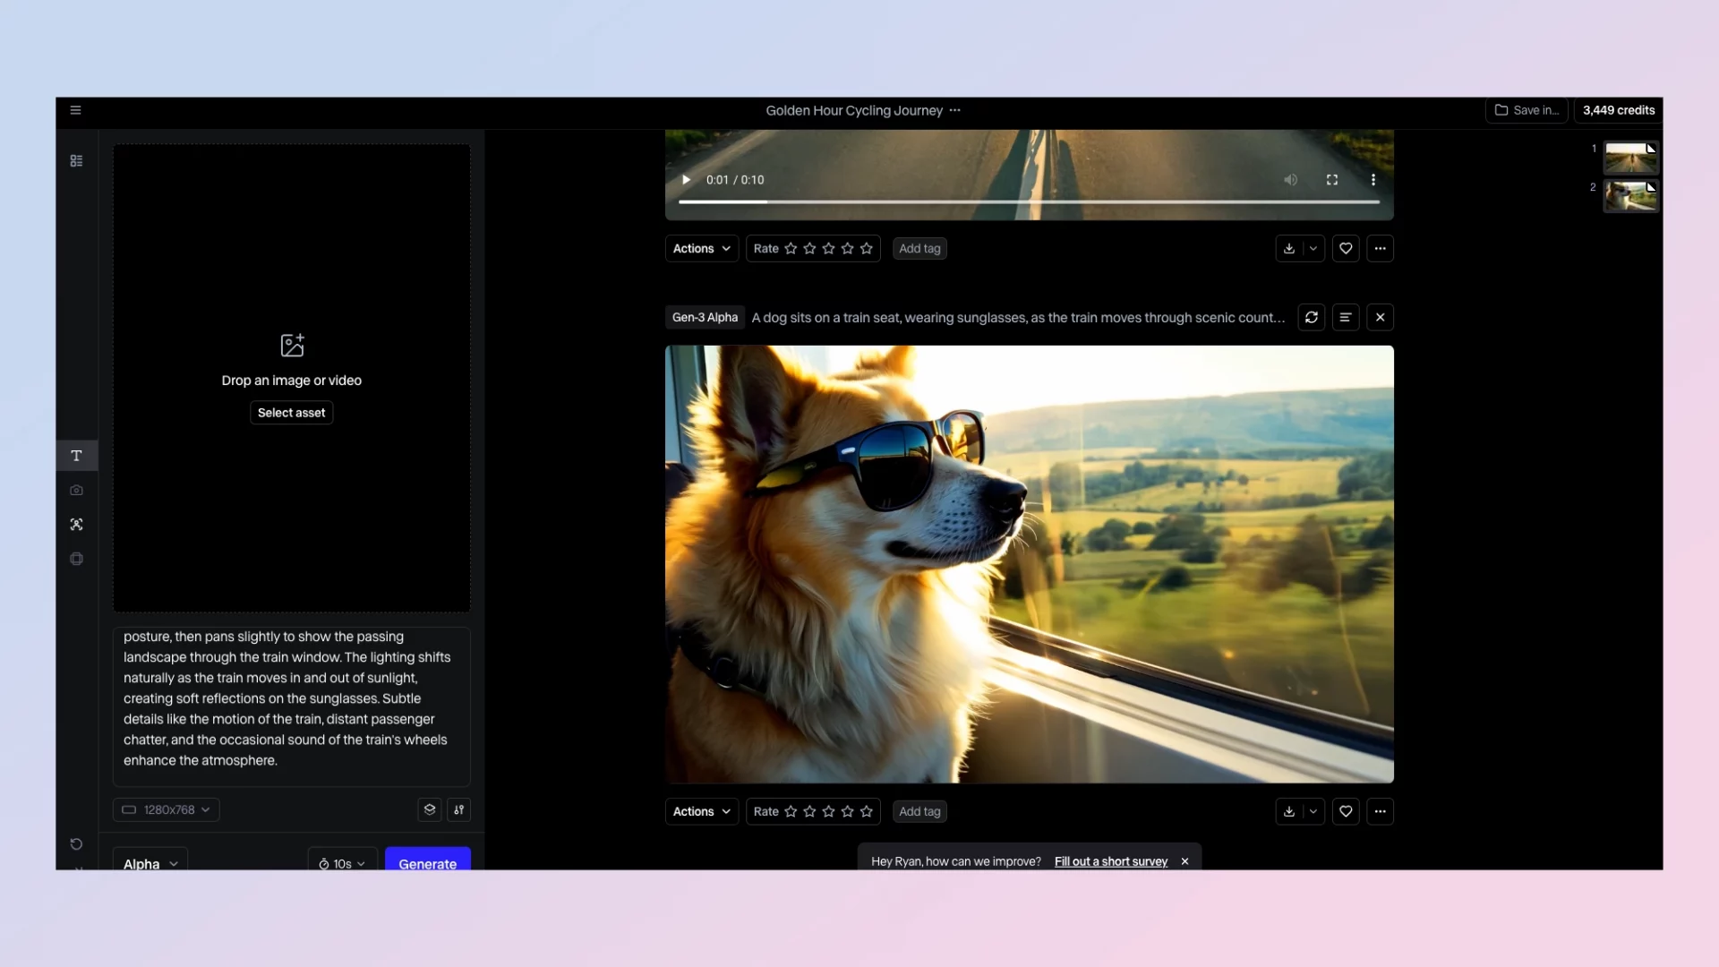Image resolution: width=1719 pixels, height=967 pixels.
Task: Download the dog video with download icon
Action: (x=1289, y=811)
